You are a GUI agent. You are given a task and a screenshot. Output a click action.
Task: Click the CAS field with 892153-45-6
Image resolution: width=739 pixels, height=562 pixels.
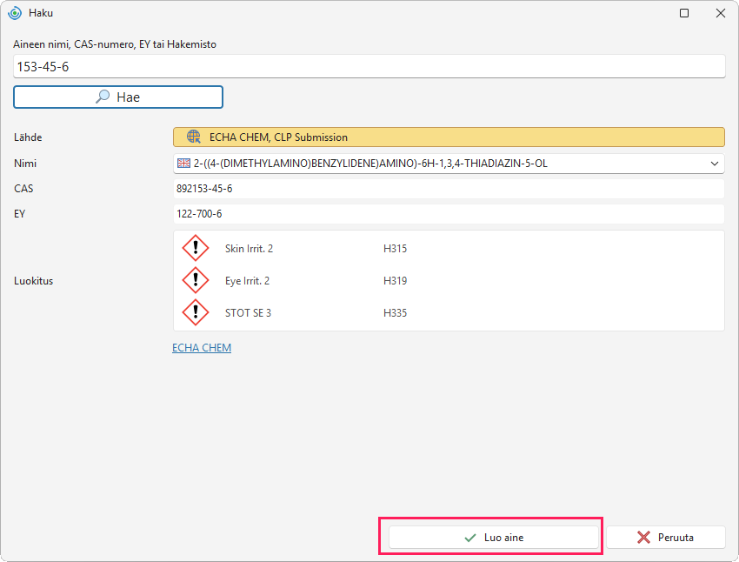pyautogui.click(x=449, y=189)
